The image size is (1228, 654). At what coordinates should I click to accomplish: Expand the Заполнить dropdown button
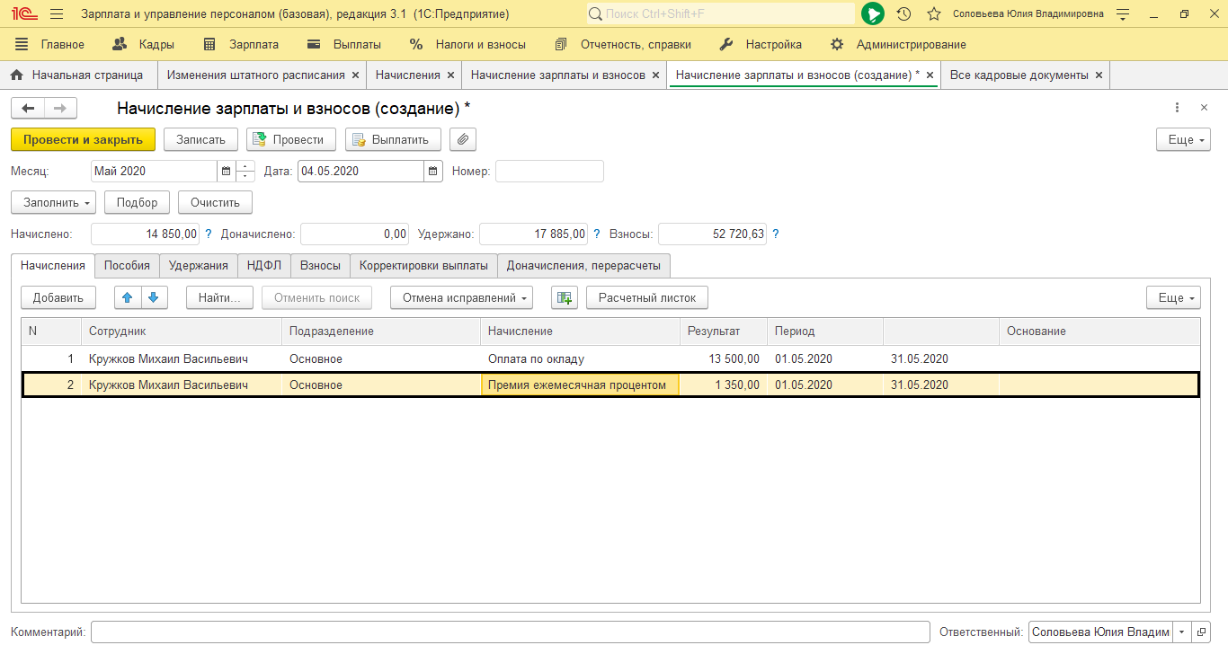tap(53, 202)
